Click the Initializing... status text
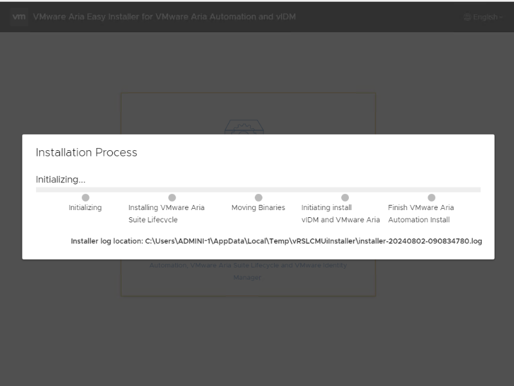514x386 pixels. pos(61,180)
